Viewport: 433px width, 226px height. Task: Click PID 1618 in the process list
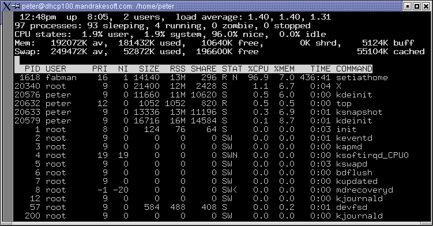[29, 77]
